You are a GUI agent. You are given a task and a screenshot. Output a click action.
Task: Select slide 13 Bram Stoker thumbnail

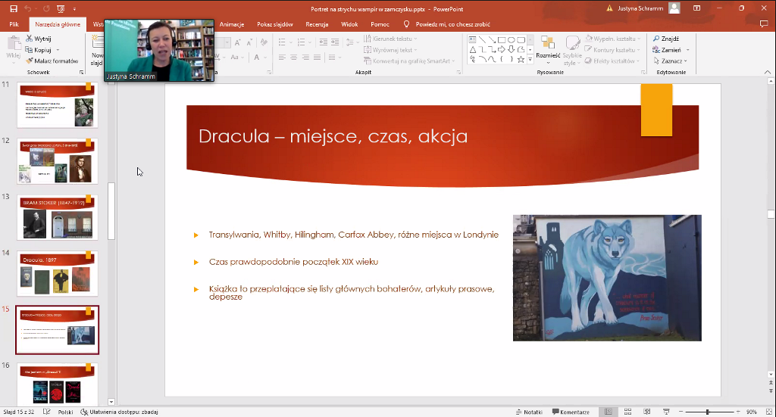[x=58, y=219]
